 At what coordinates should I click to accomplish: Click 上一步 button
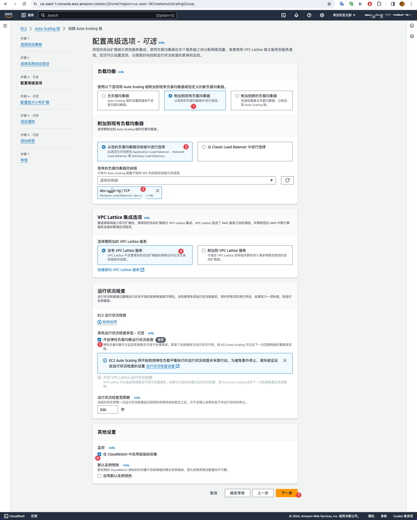tap(263, 493)
